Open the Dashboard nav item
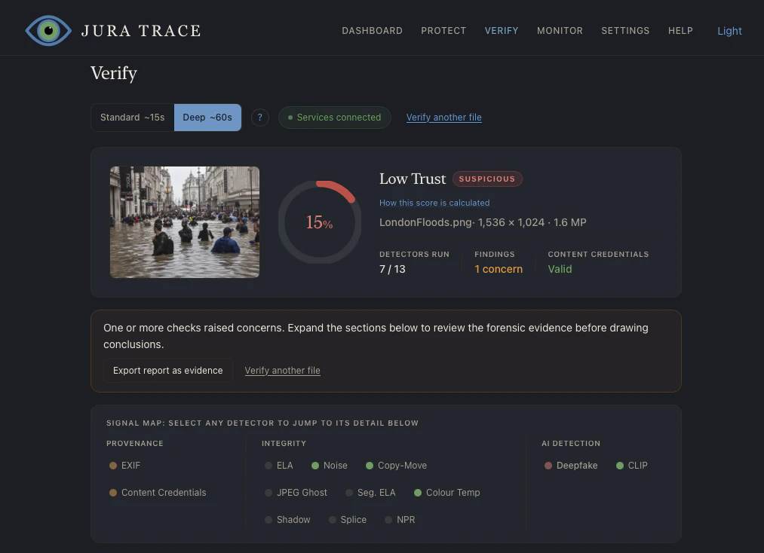Image resolution: width=764 pixels, height=553 pixels. pyautogui.click(x=373, y=31)
